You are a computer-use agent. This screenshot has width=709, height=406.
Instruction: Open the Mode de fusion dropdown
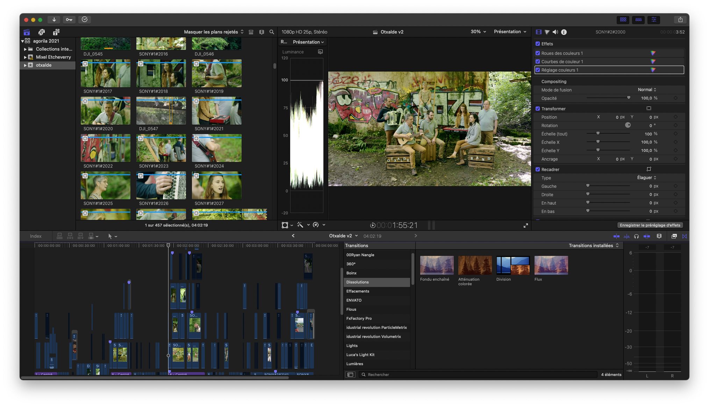[x=647, y=90]
